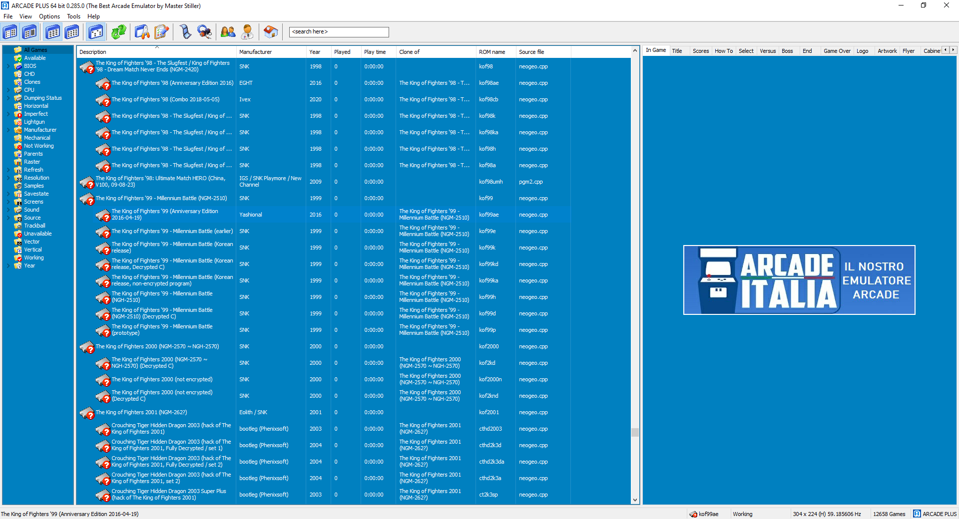The width and height of the screenshot is (959, 519).
Task: Expand the Year folder
Action: coord(8,265)
